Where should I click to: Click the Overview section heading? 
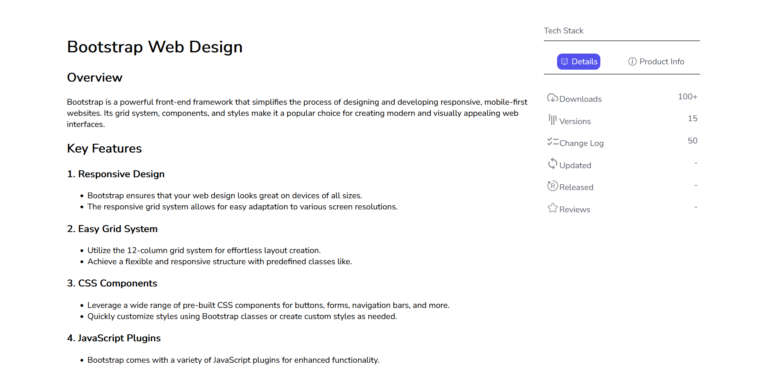click(x=95, y=77)
